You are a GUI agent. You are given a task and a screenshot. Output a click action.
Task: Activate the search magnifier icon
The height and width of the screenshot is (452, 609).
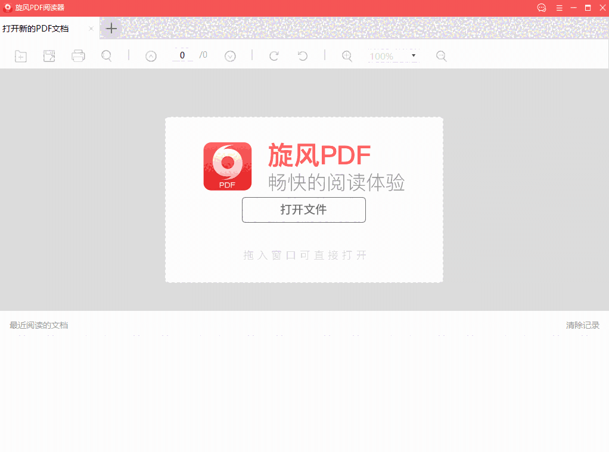click(107, 55)
